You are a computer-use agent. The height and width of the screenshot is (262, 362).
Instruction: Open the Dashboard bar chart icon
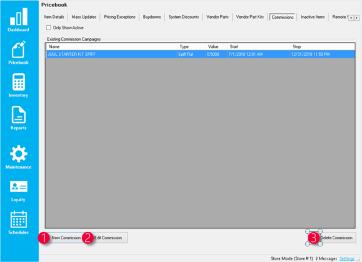point(19,17)
